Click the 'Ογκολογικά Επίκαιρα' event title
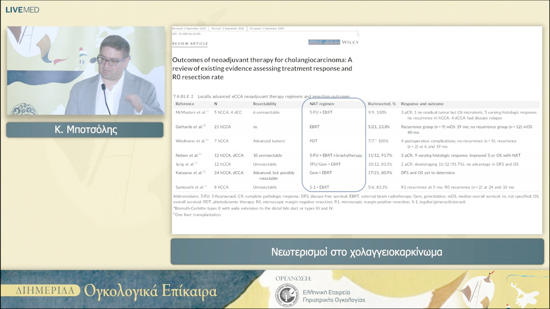This screenshot has height=309, width=550. click(x=150, y=291)
